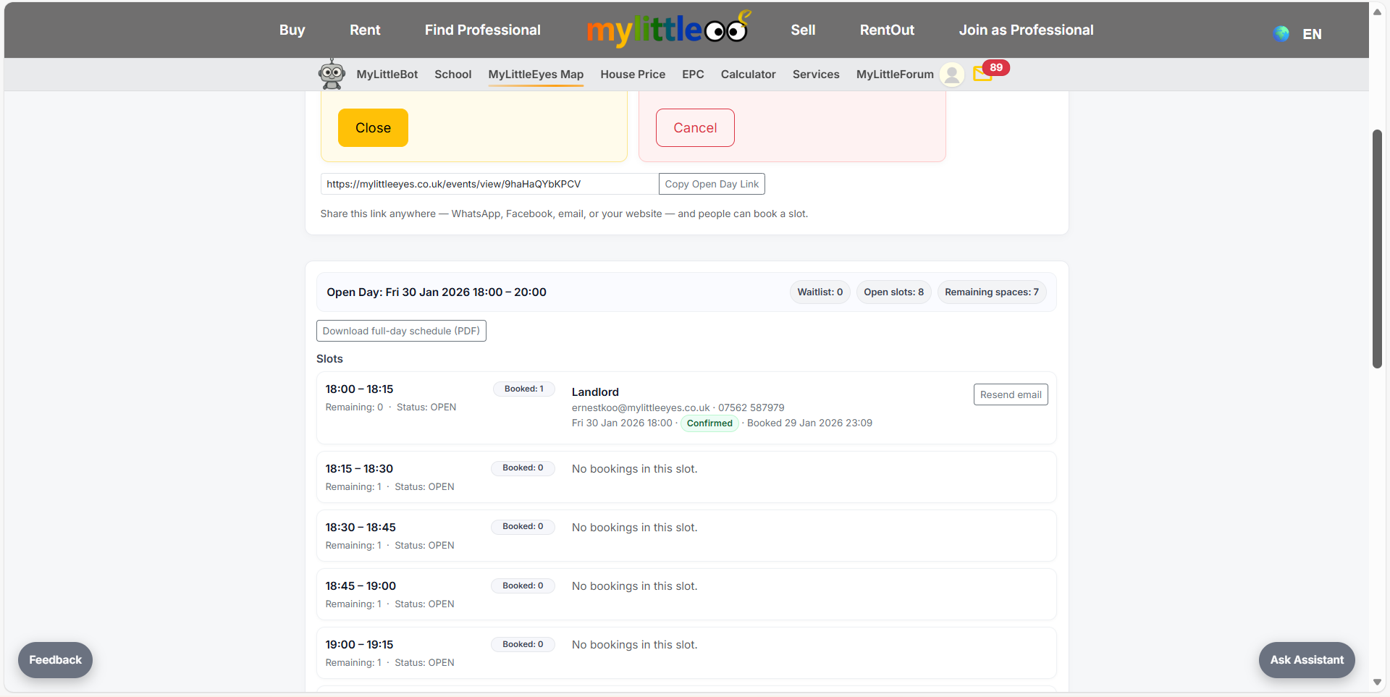Screen dimensions: 1390x697
Task: Switch the language via EN selector
Action: [x=1312, y=34]
